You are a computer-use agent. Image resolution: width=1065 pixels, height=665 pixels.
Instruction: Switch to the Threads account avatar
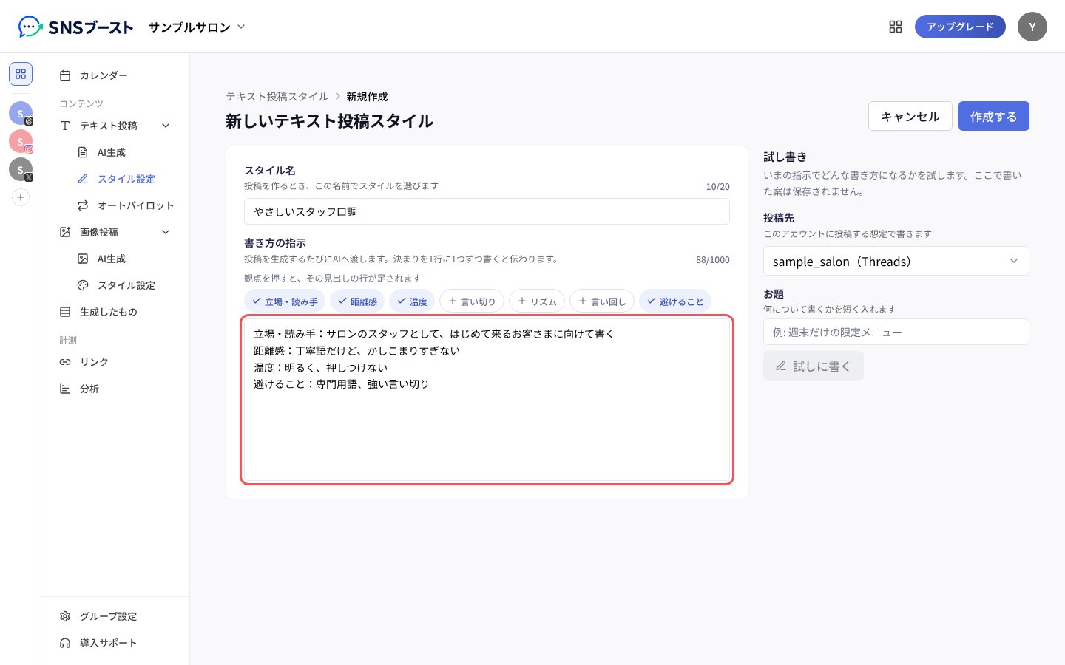point(21,113)
